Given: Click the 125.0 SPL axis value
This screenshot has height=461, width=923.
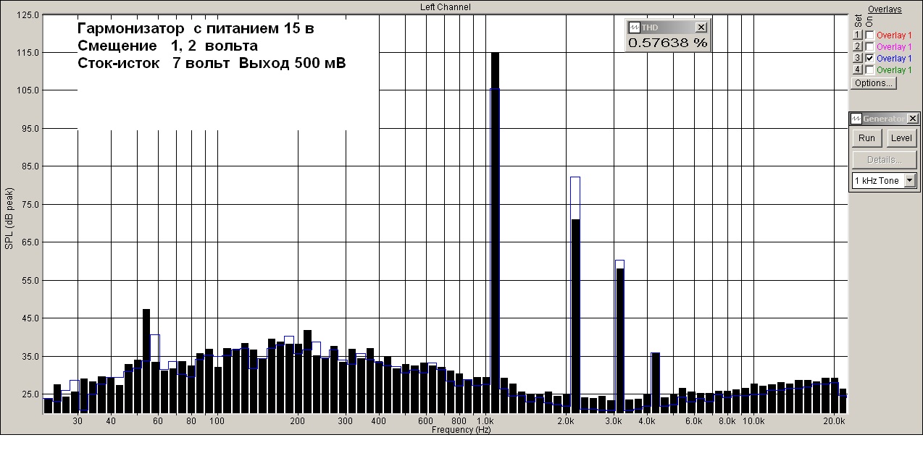Looking at the screenshot, I should click(27, 15).
